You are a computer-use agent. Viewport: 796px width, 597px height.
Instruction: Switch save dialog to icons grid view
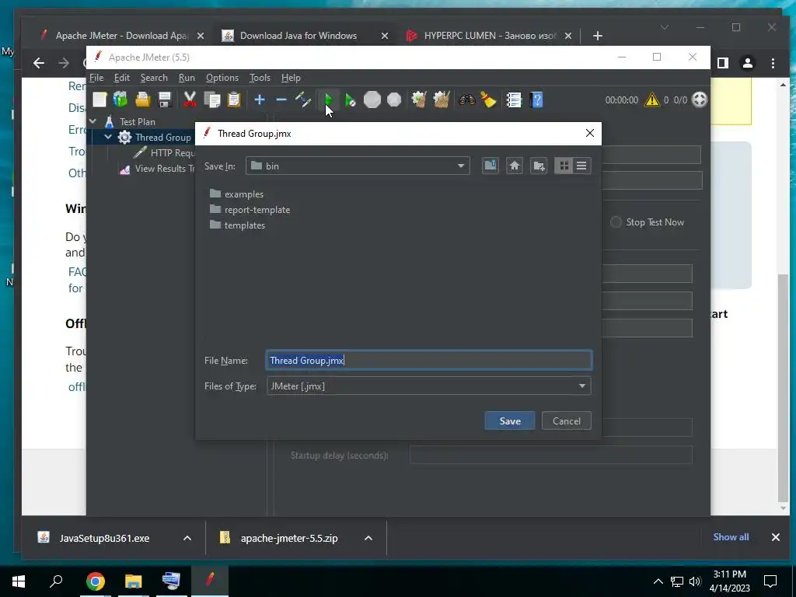pos(564,166)
